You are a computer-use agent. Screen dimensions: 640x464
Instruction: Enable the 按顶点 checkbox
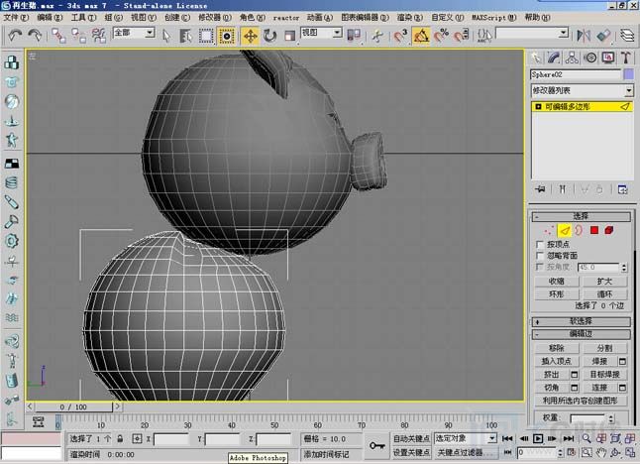540,244
